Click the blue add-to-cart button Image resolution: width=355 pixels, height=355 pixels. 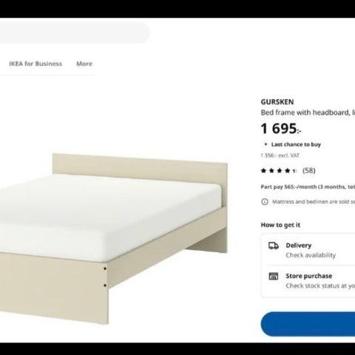308,324
